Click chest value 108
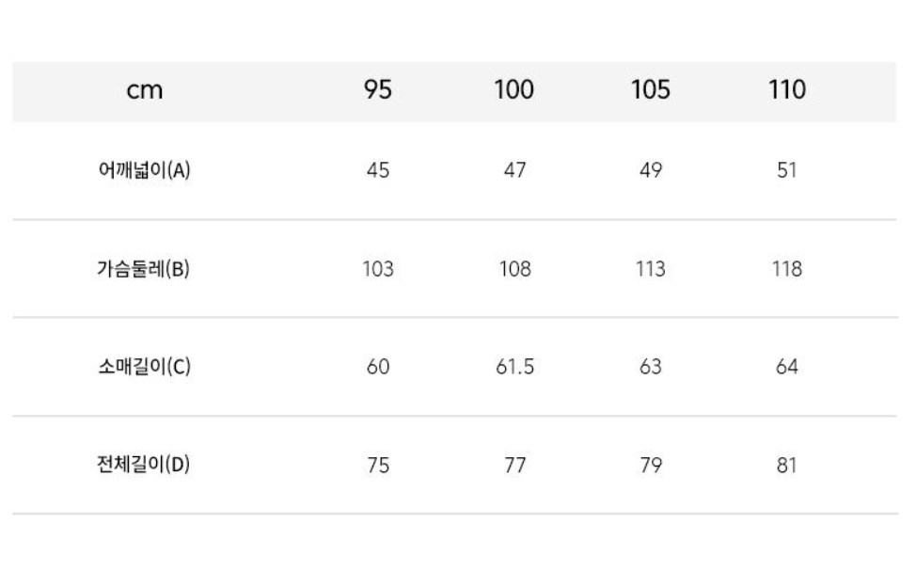 coord(514,269)
